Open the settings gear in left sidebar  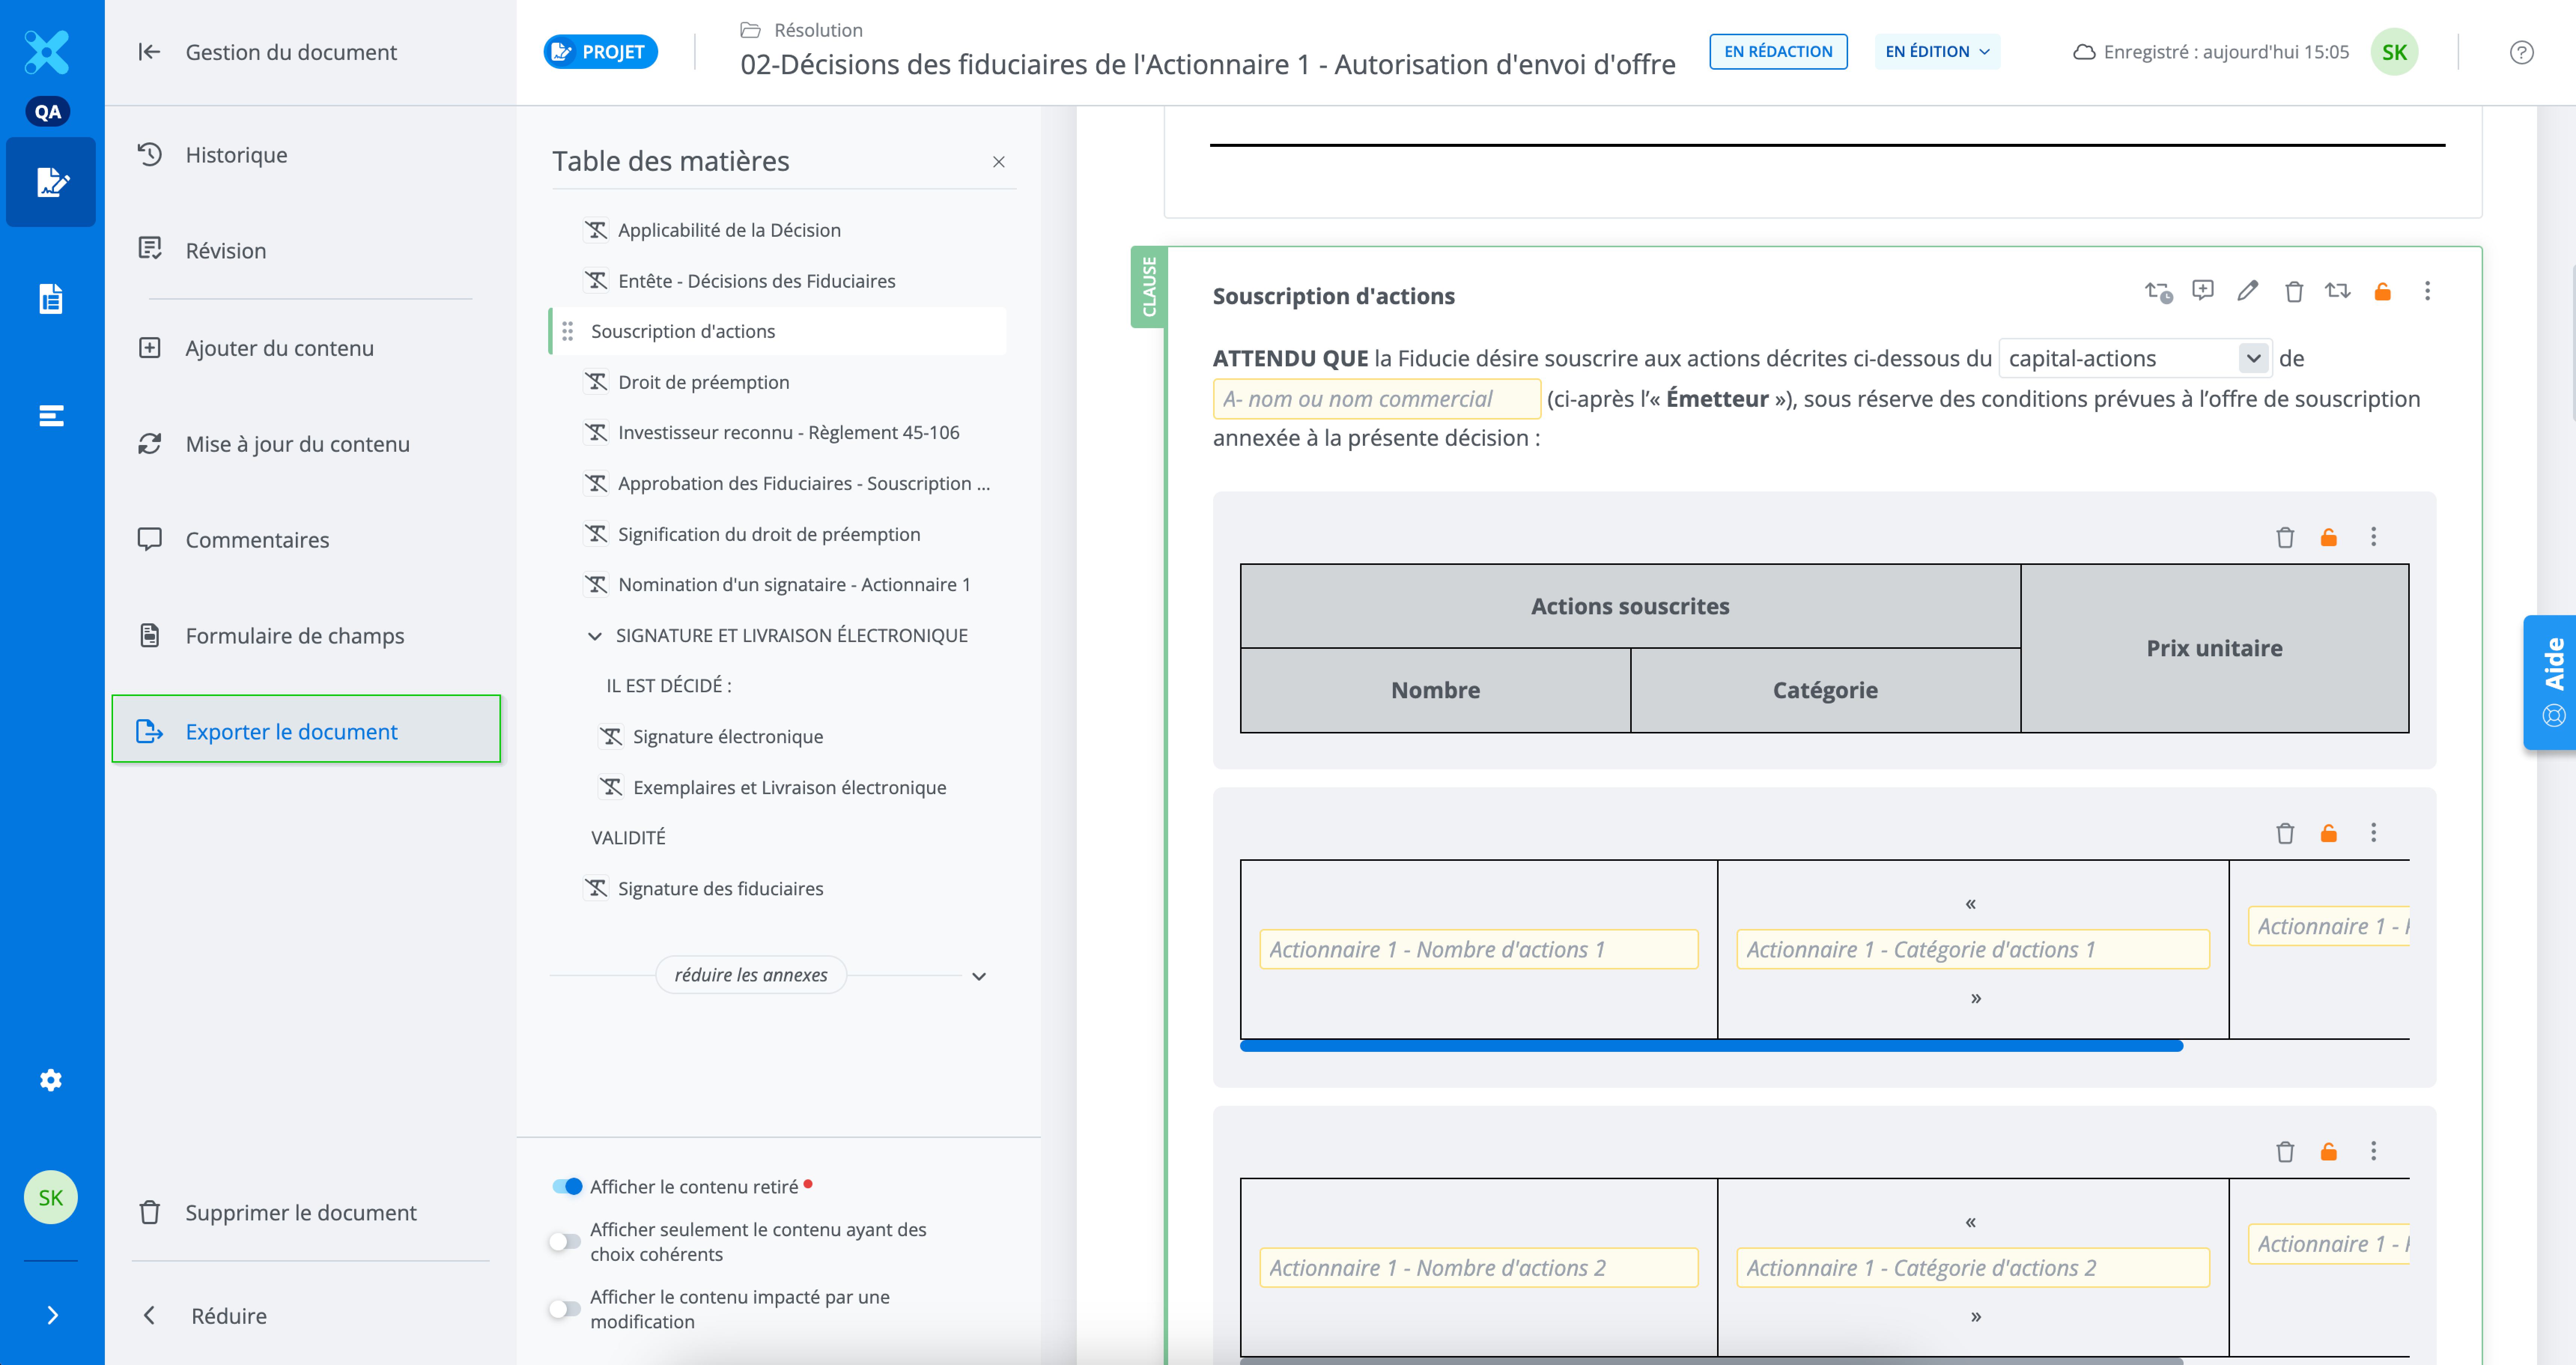50,1080
